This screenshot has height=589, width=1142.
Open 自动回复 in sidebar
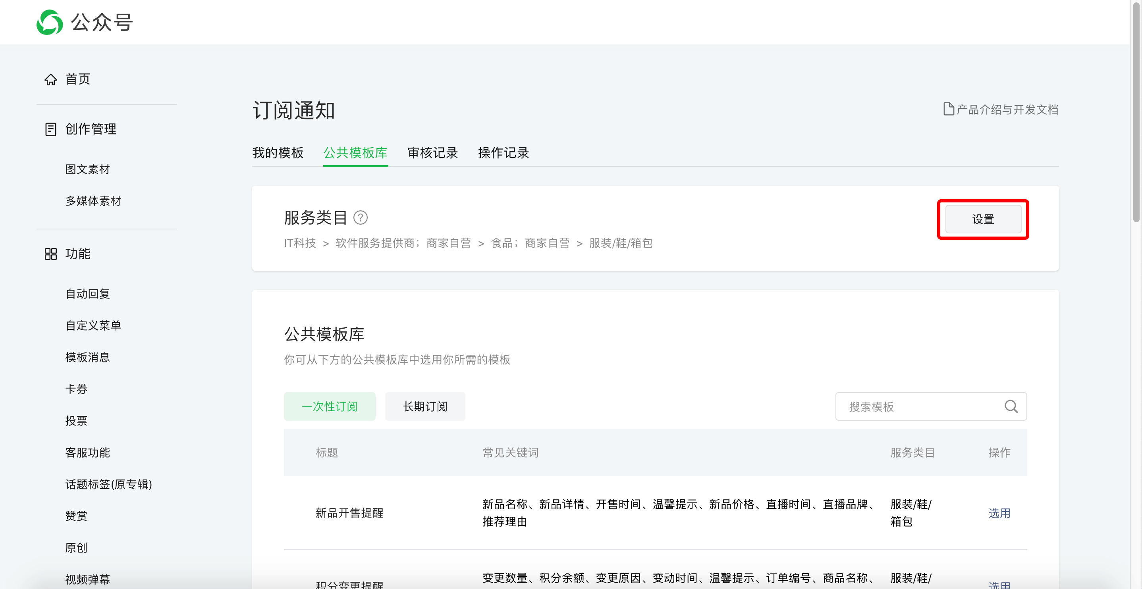(88, 294)
